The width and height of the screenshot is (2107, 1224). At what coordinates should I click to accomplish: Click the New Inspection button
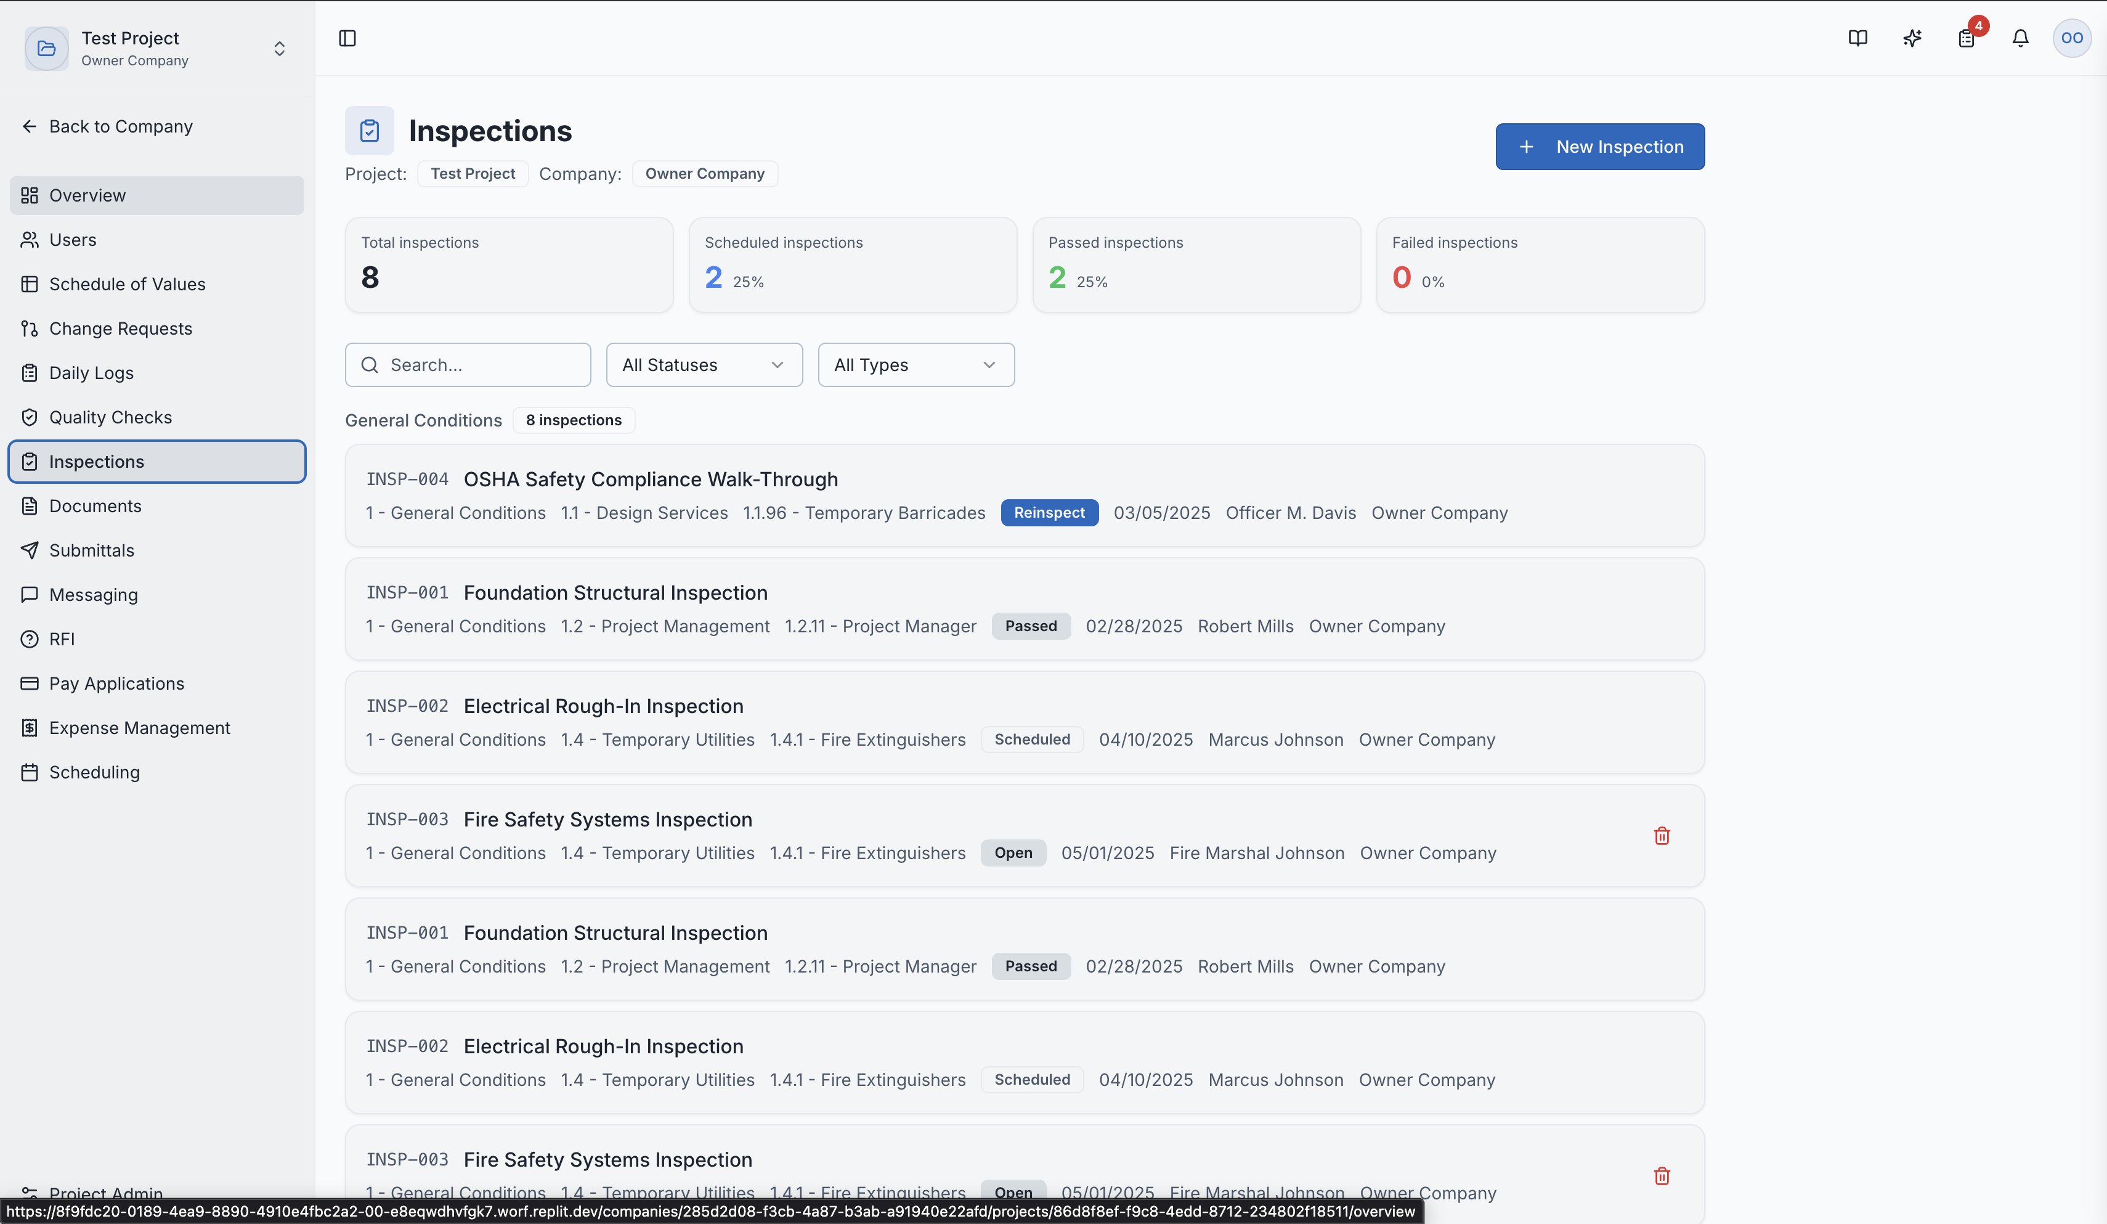pyautogui.click(x=1599, y=147)
